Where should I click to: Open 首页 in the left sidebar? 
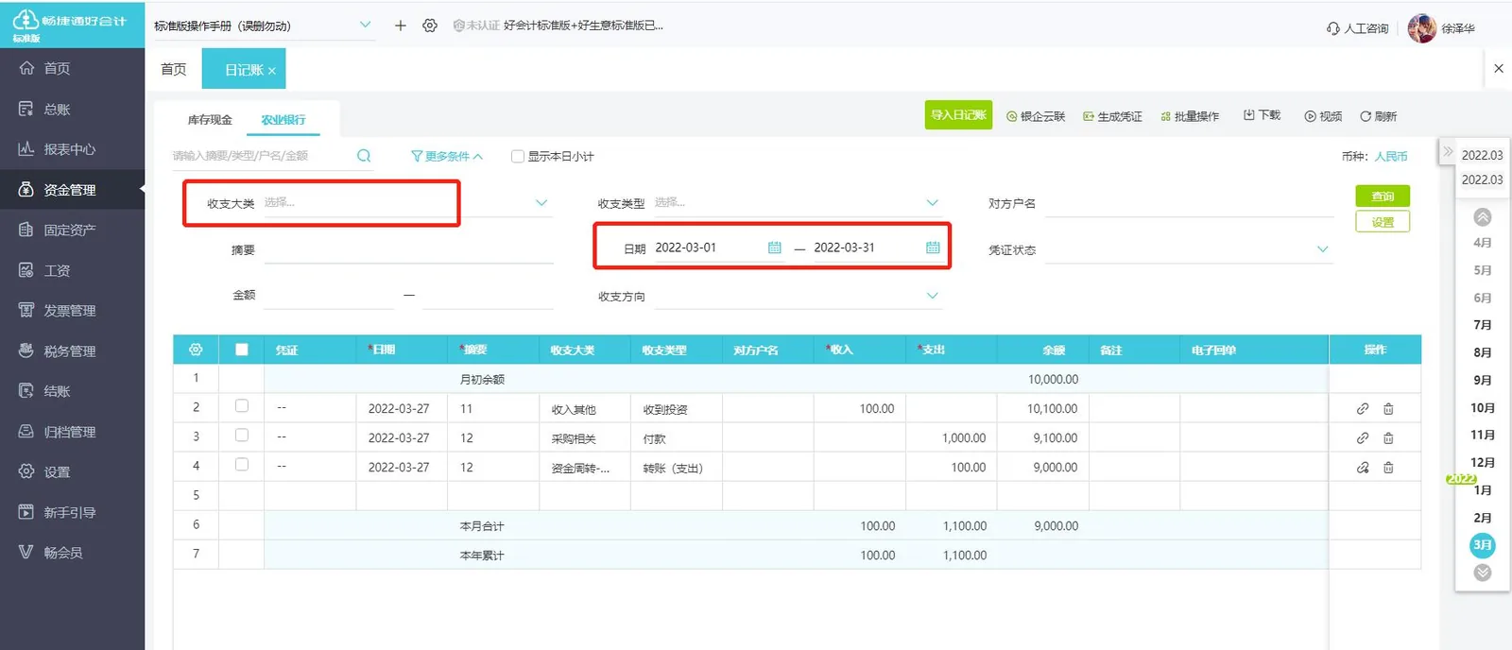point(57,68)
